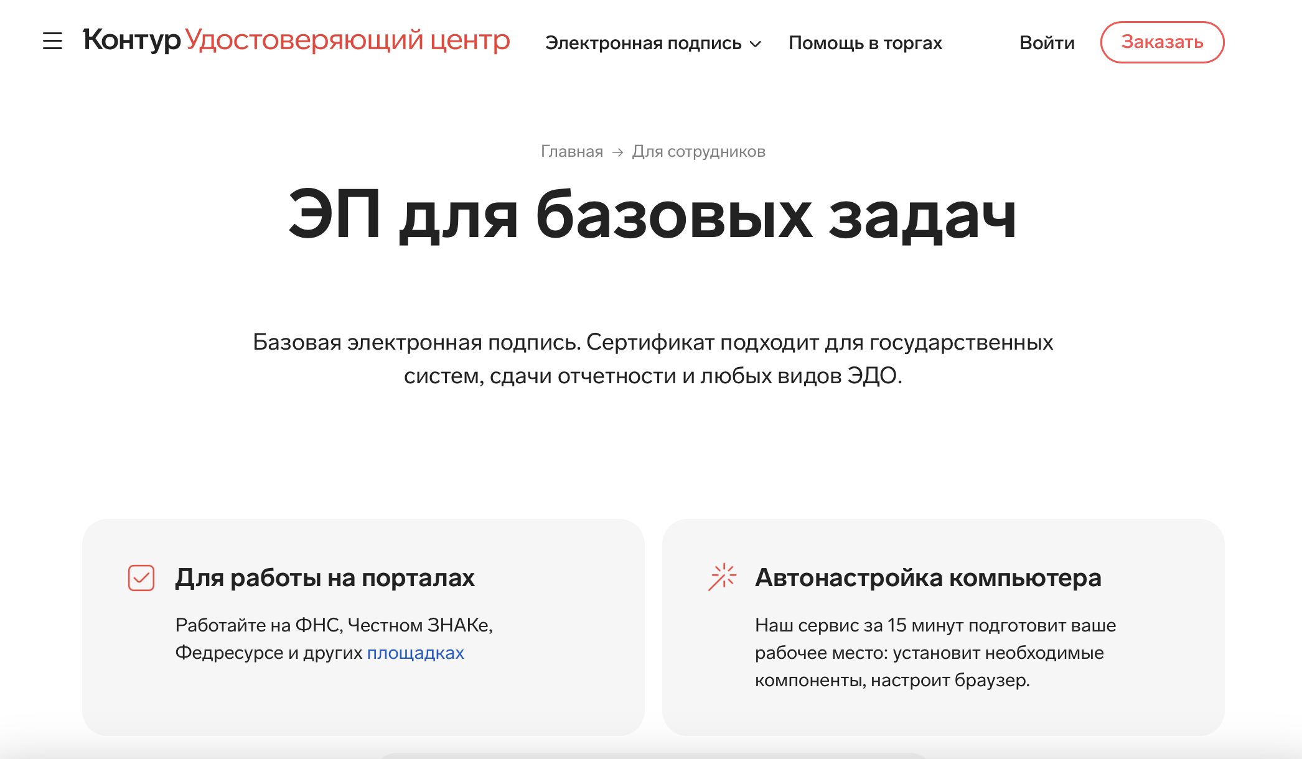Click the red checkmark icon on porталах card

141,579
